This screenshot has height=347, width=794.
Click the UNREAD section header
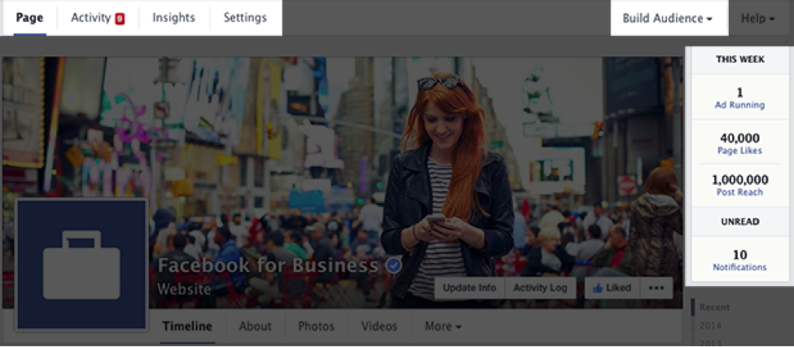[739, 222]
